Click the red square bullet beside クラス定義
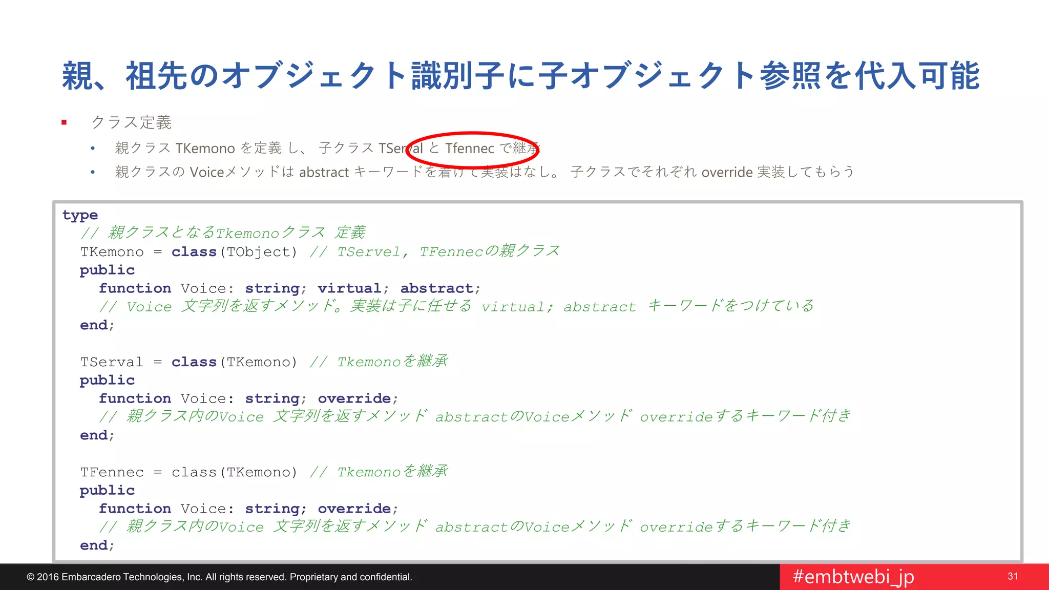1049x590 pixels. [x=64, y=122]
